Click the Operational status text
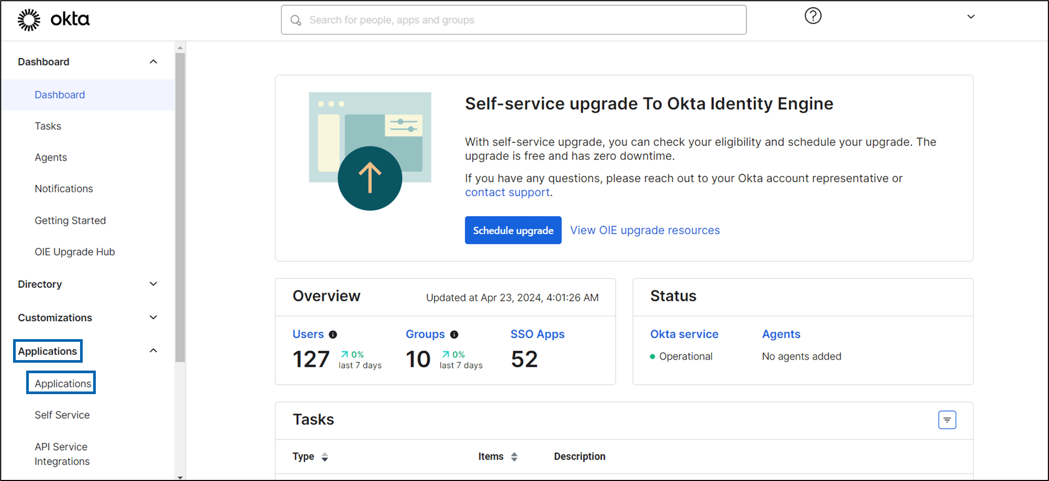This screenshot has height=481, width=1049. pos(686,356)
